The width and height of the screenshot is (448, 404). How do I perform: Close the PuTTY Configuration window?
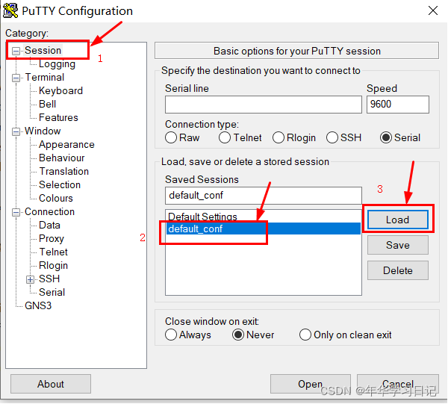coord(433,11)
